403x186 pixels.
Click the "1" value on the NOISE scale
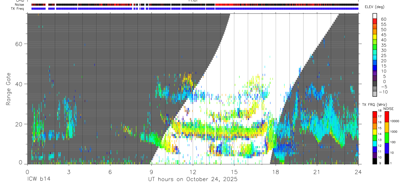click(x=391, y=163)
